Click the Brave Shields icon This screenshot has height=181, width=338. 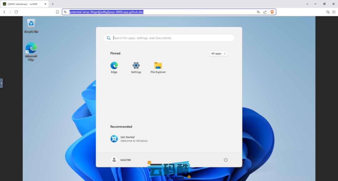pyautogui.click(x=272, y=12)
